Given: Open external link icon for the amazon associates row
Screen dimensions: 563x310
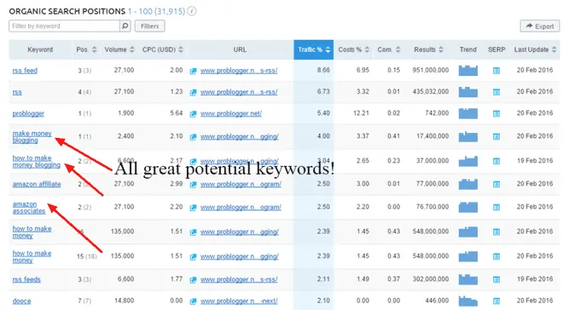Looking at the screenshot, I should click(193, 208).
